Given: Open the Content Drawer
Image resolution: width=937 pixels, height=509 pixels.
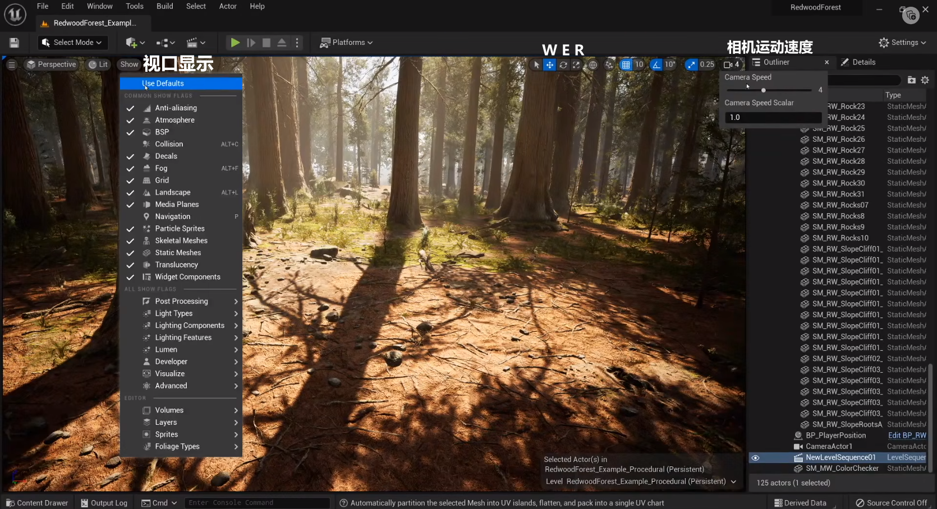Looking at the screenshot, I should (x=37, y=503).
